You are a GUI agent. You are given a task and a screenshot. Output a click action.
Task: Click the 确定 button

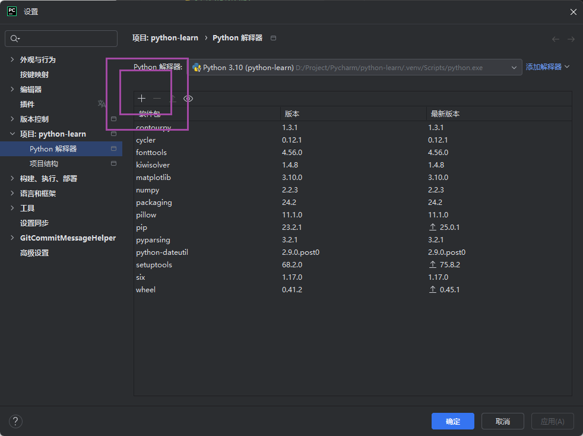[452, 421]
